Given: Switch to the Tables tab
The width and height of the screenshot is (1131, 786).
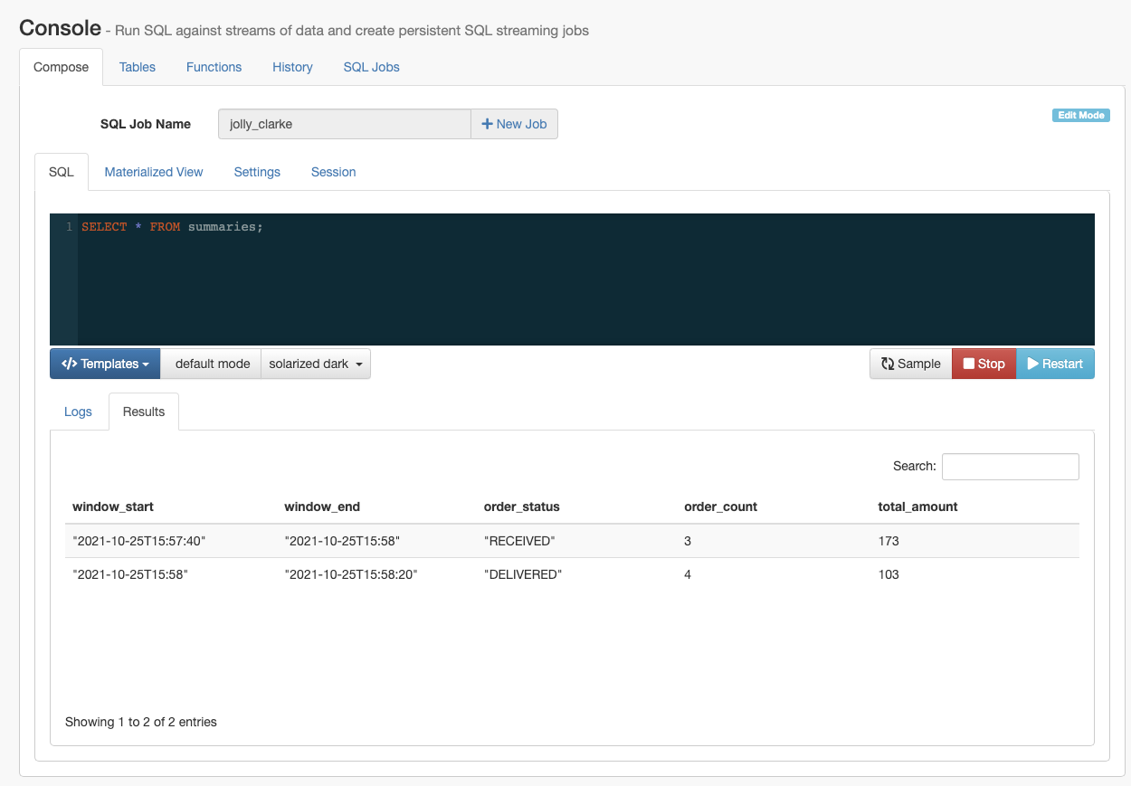Looking at the screenshot, I should click(138, 67).
